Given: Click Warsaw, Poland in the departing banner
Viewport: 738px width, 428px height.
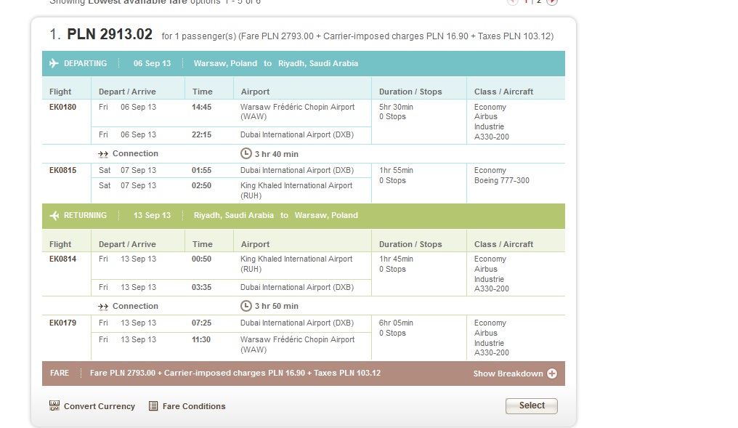Looking at the screenshot, I should click(x=225, y=63).
